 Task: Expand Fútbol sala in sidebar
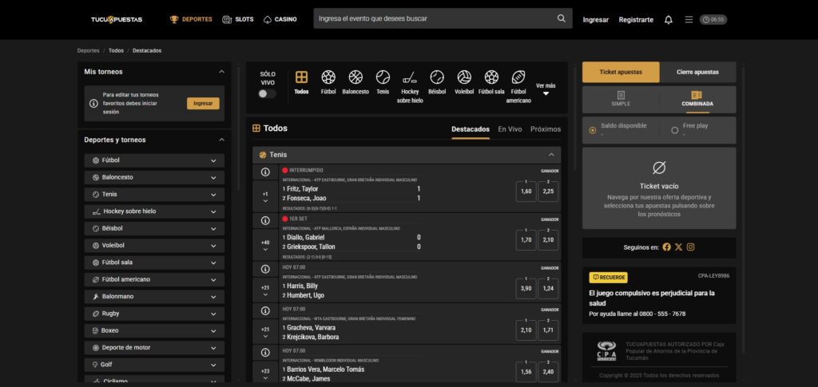(x=154, y=263)
